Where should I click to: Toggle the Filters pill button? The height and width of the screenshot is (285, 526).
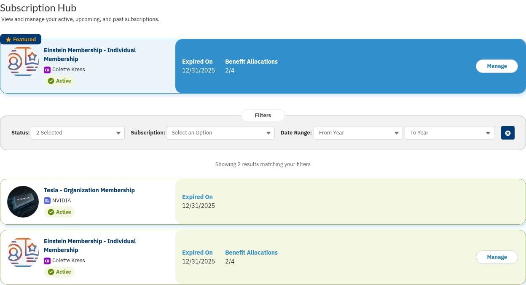pyautogui.click(x=263, y=116)
